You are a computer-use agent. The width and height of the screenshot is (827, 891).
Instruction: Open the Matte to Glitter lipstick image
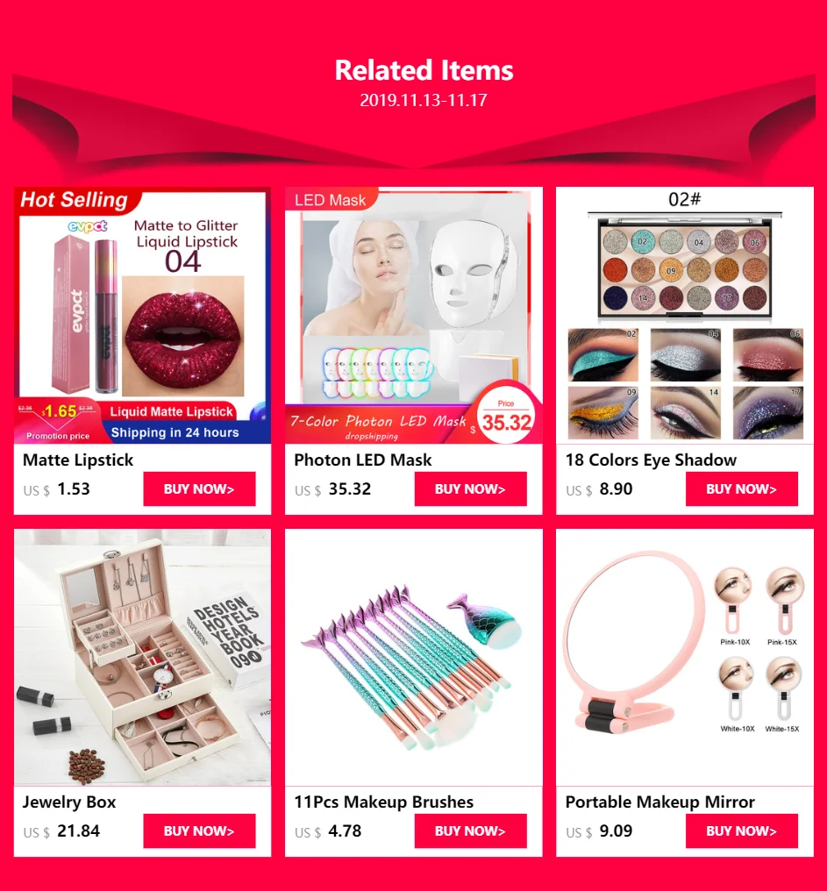tap(142, 316)
